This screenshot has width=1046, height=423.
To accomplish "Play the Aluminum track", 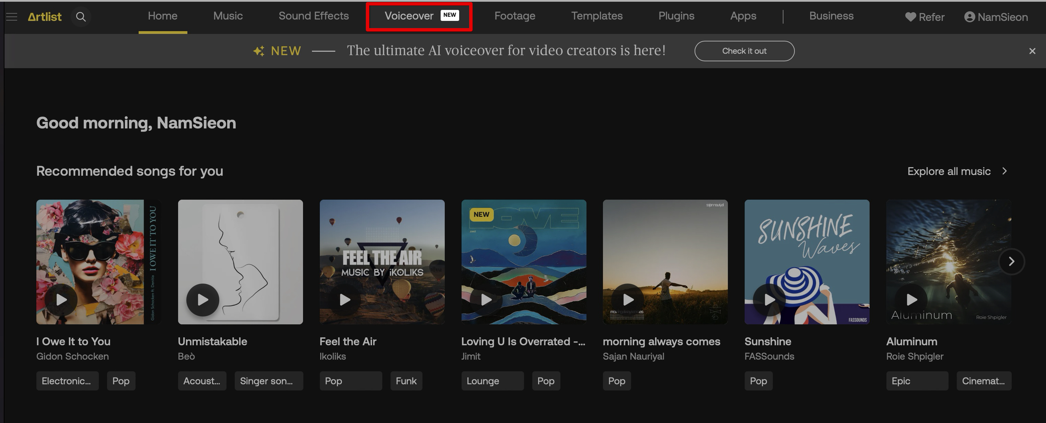I will (911, 300).
